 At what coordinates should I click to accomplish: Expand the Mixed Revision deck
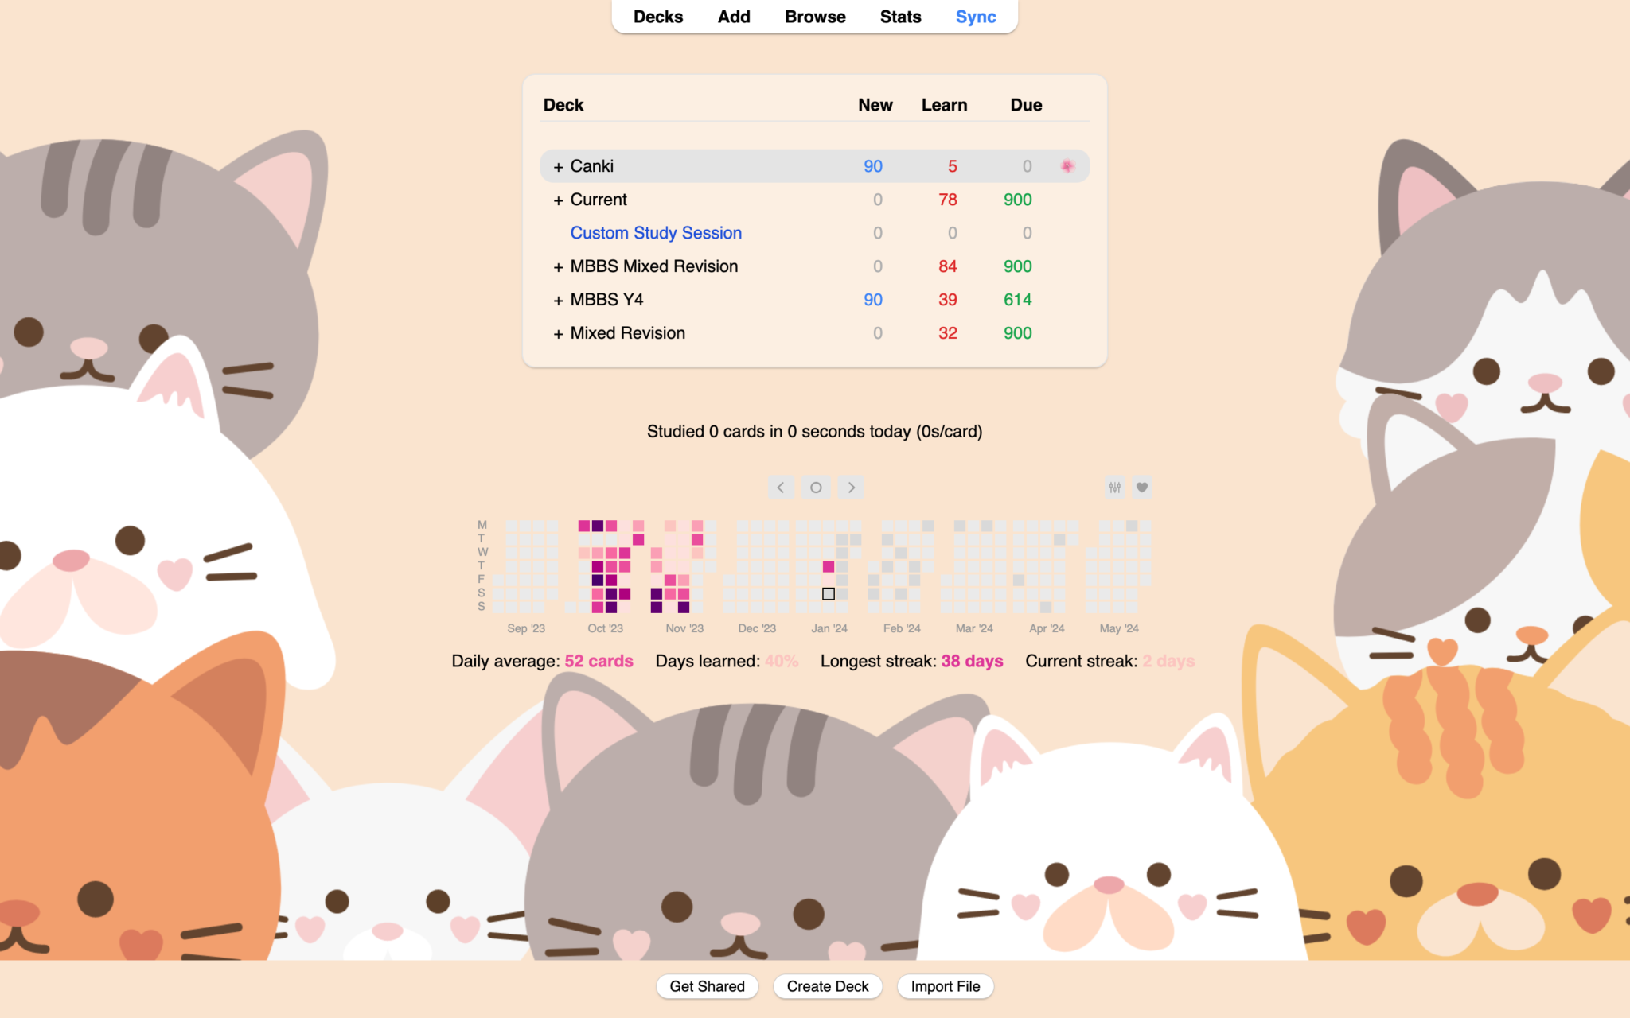pyautogui.click(x=558, y=333)
